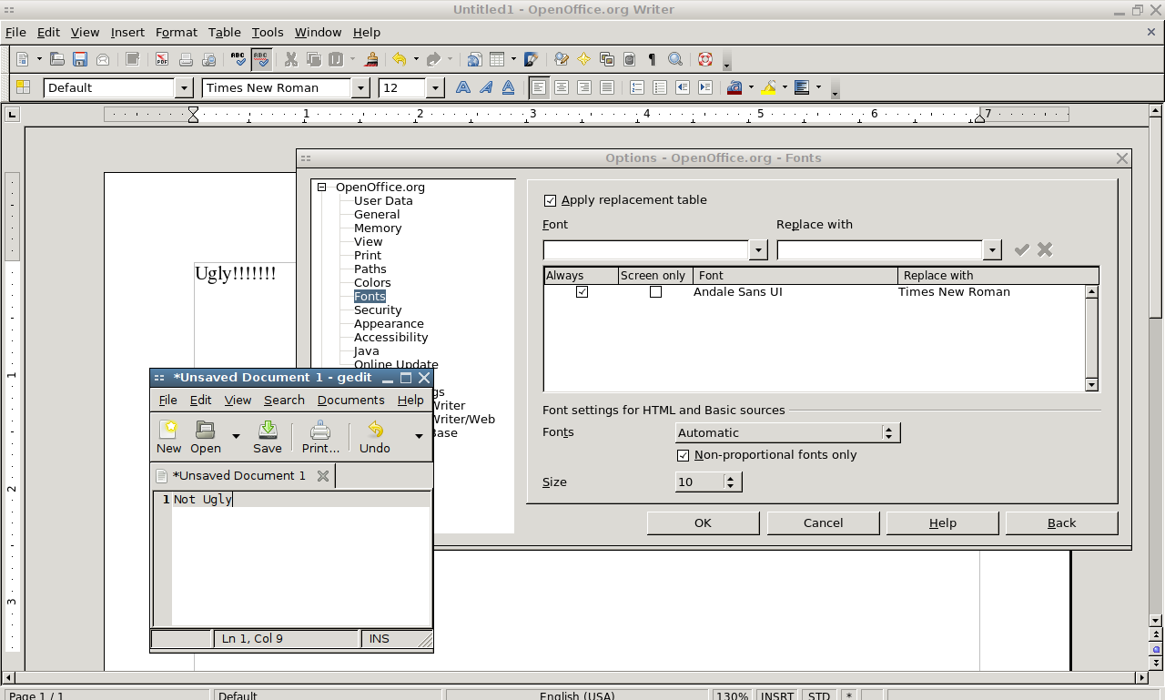Click gedit's Print icon
The image size is (1165, 700).
tap(320, 435)
